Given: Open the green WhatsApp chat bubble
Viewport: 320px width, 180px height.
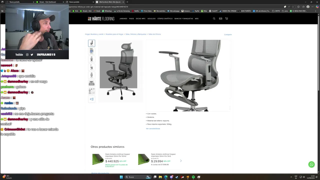Looking at the screenshot, I should coord(311,164).
